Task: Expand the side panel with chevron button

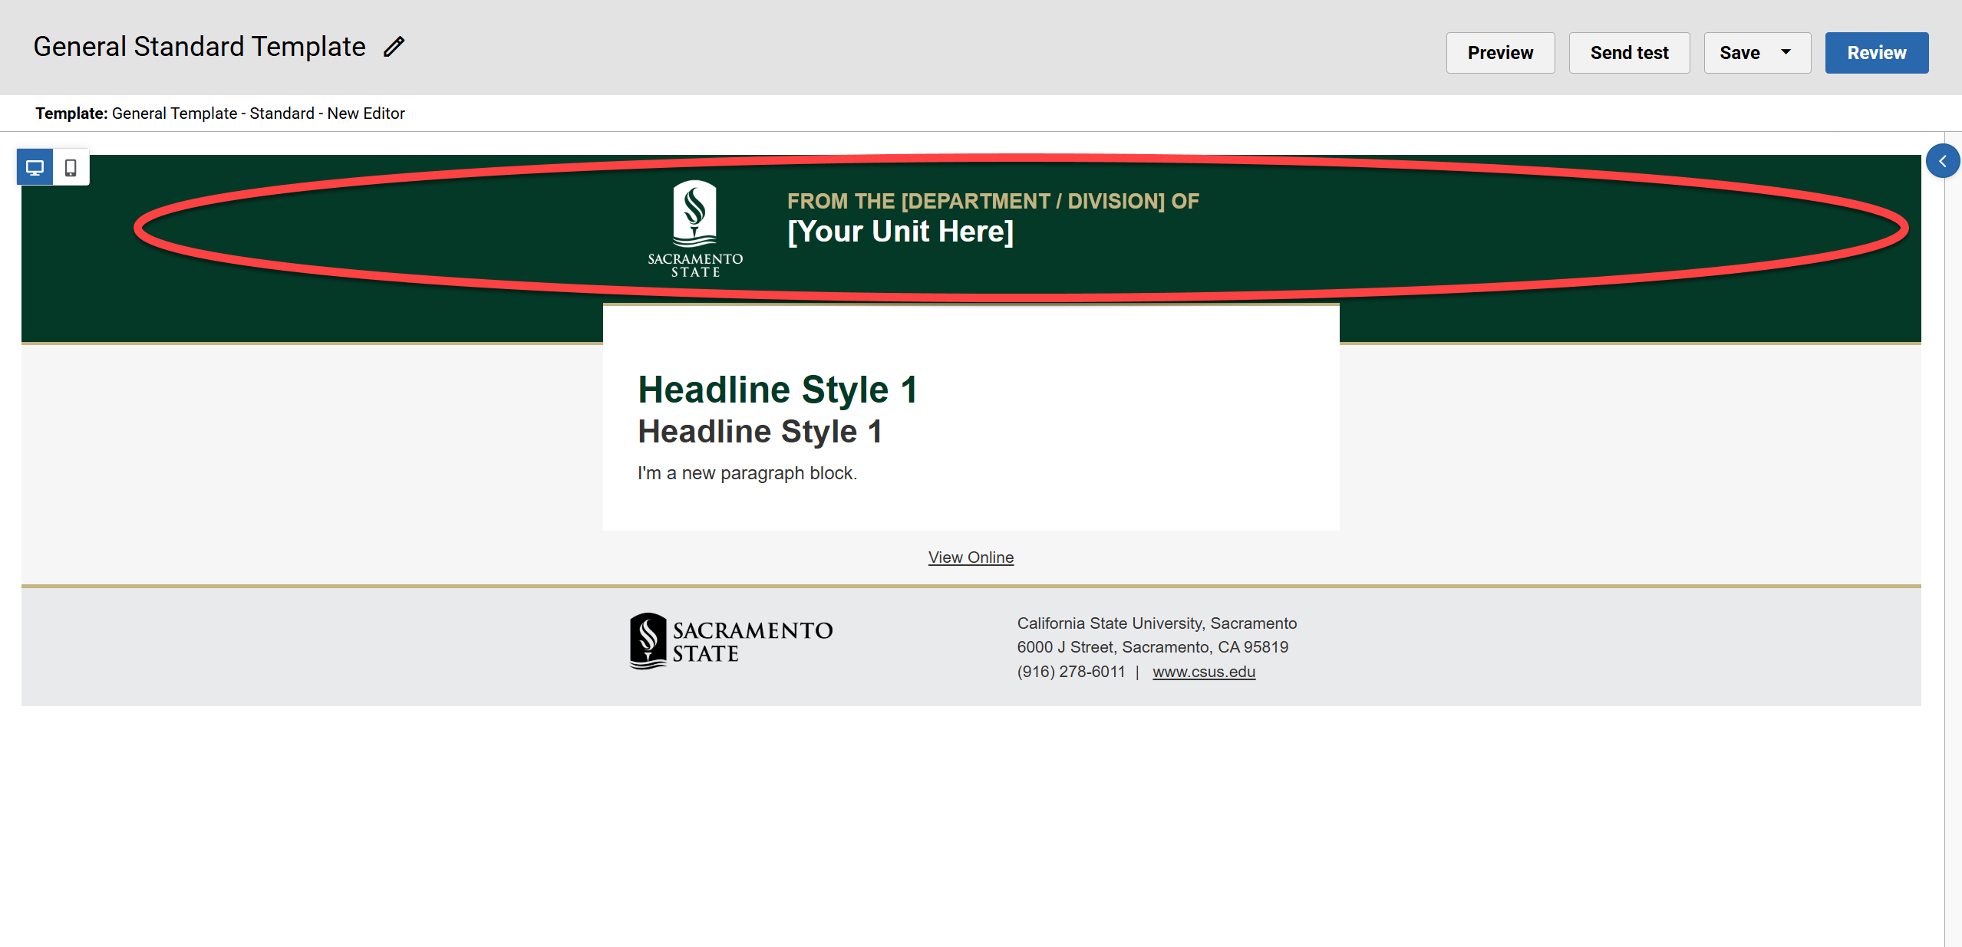Action: click(x=1942, y=161)
